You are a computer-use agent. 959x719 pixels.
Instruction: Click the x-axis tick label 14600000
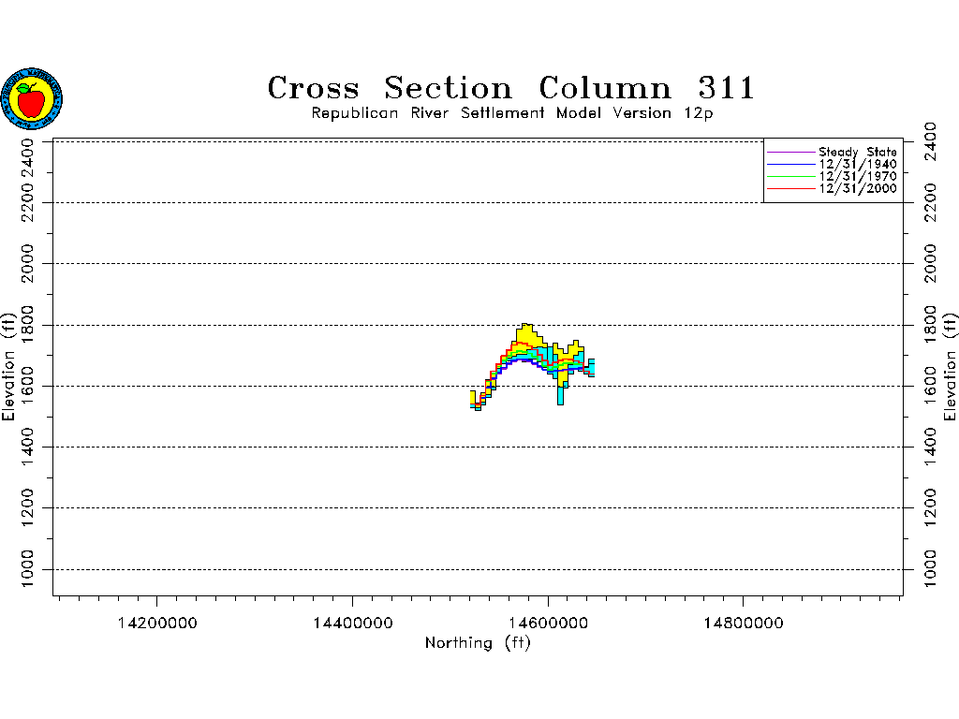548,623
